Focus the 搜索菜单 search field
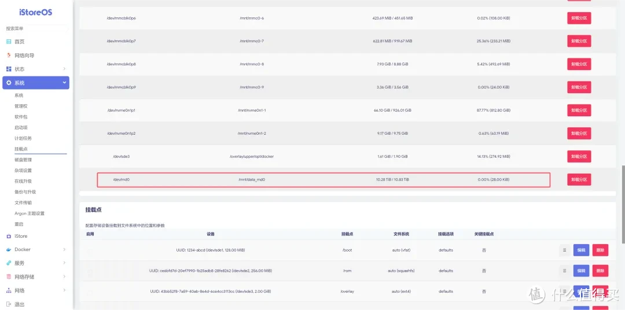Image resolution: width=625 pixels, height=310 pixels. (36, 29)
